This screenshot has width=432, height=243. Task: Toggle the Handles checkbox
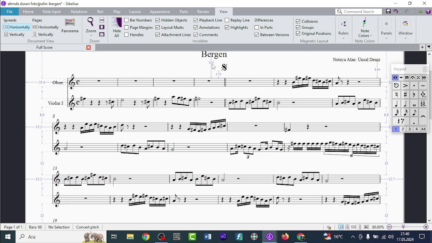pyautogui.click(x=127, y=35)
